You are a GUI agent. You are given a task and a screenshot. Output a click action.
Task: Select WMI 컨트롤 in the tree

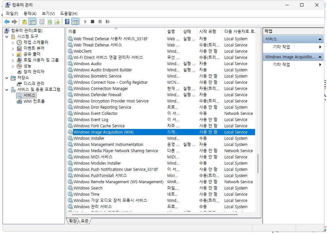[34, 101]
